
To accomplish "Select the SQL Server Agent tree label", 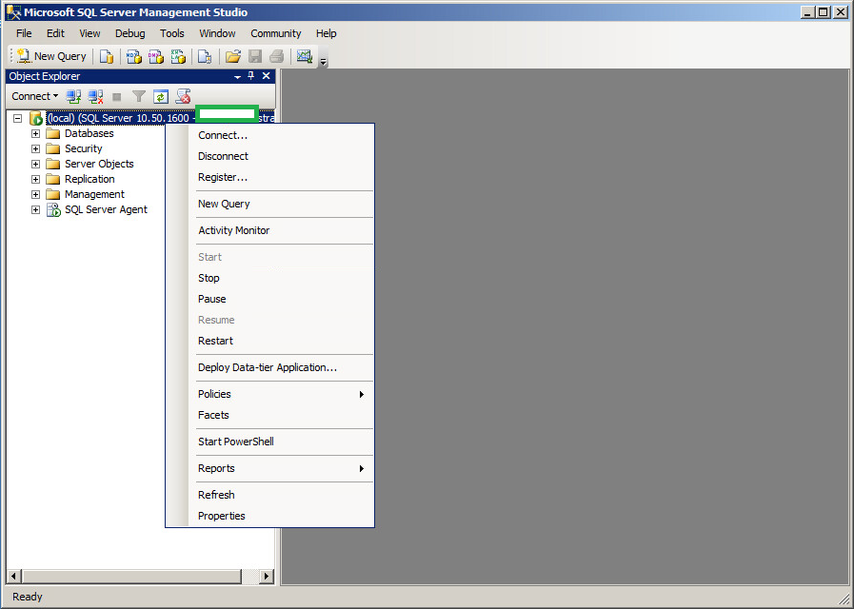I will coord(106,209).
